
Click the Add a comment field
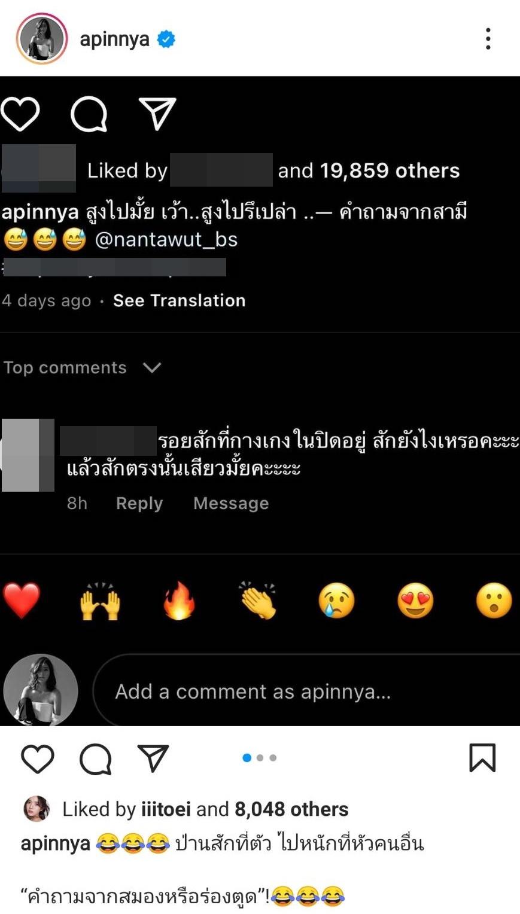[306, 691]
